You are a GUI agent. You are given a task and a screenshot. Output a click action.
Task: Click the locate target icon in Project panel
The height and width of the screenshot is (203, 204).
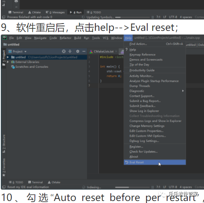64,52
